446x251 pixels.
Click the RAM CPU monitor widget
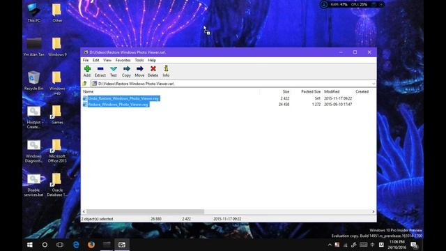tap(352, 5)
